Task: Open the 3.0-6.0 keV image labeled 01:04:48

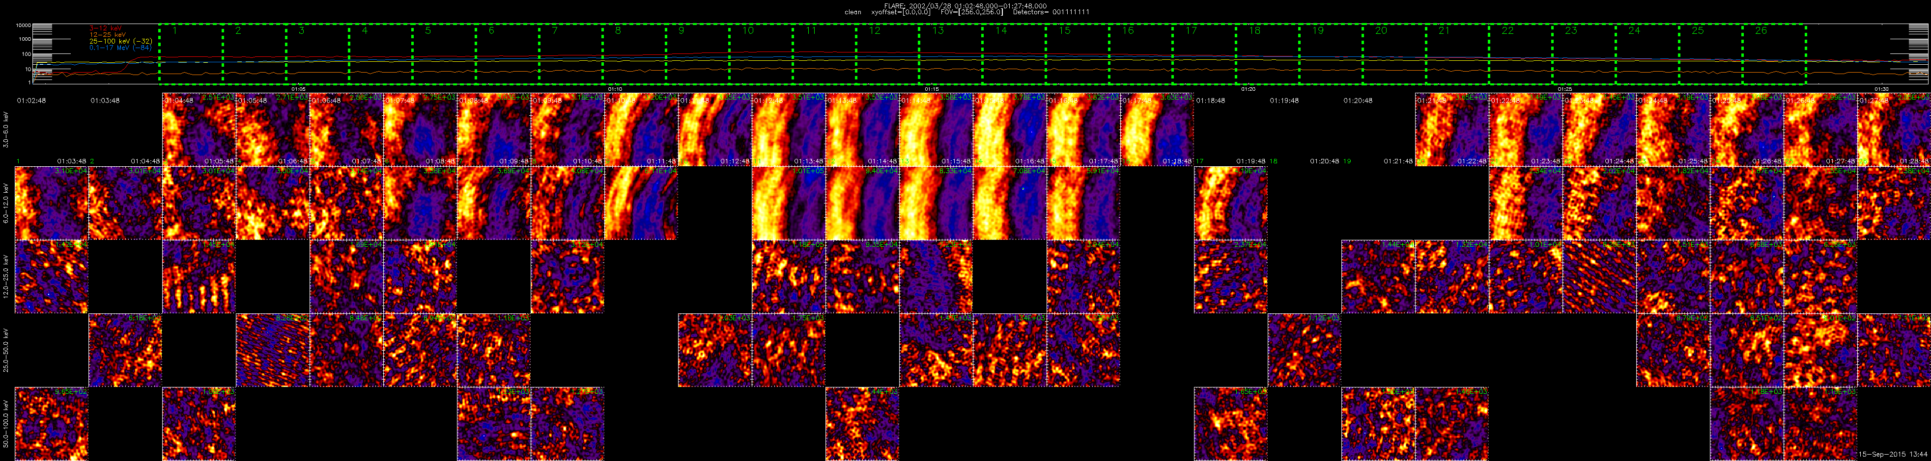Action: tap(199, 130)
